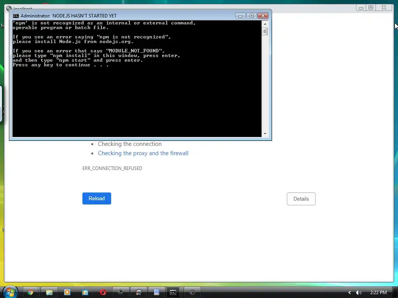Image resolution: width=398 pixels, height=298 pixels.
Task: Click the 'please install Node.js from nodejs.org' line
Action: coord(73,42)
